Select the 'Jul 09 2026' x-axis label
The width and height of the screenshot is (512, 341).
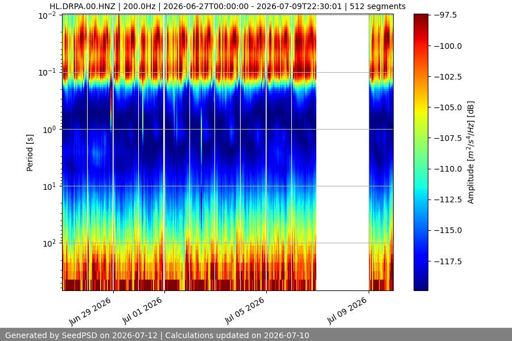point(347,310)
